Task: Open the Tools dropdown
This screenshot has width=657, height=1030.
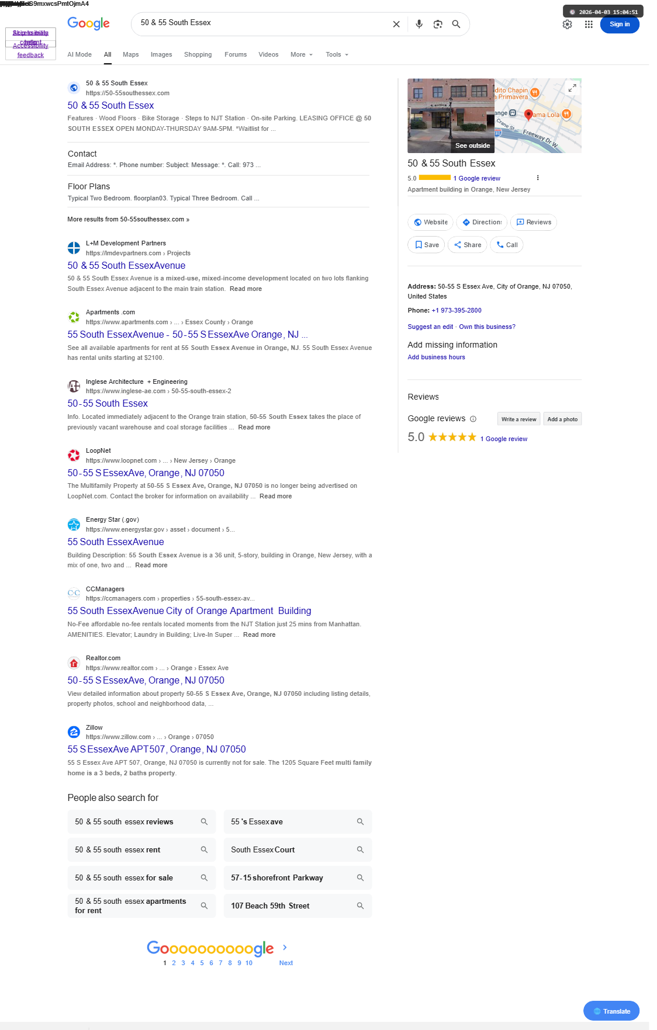Action: (337, 54)
